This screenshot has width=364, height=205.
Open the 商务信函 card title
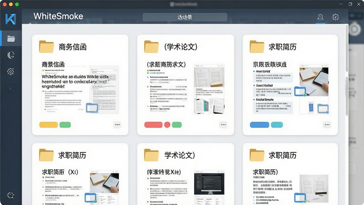point(73,47)
